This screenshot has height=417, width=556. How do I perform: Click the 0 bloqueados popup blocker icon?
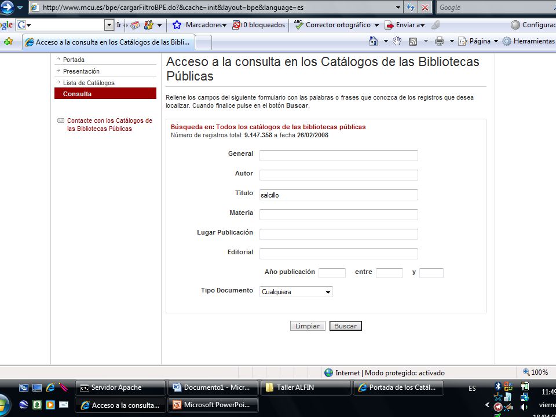coord(236,25)
